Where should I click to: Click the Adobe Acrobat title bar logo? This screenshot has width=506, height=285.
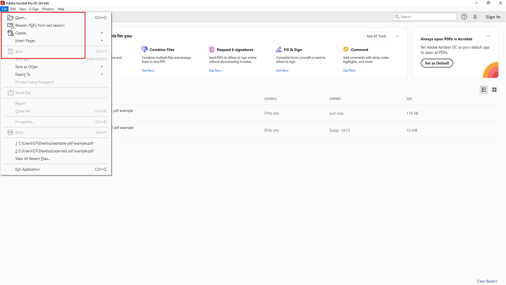click(x=3, y=3)
